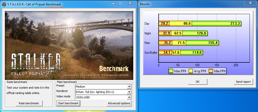Open Advanced options
Viewport: 258px width, 112px height.
119,103
